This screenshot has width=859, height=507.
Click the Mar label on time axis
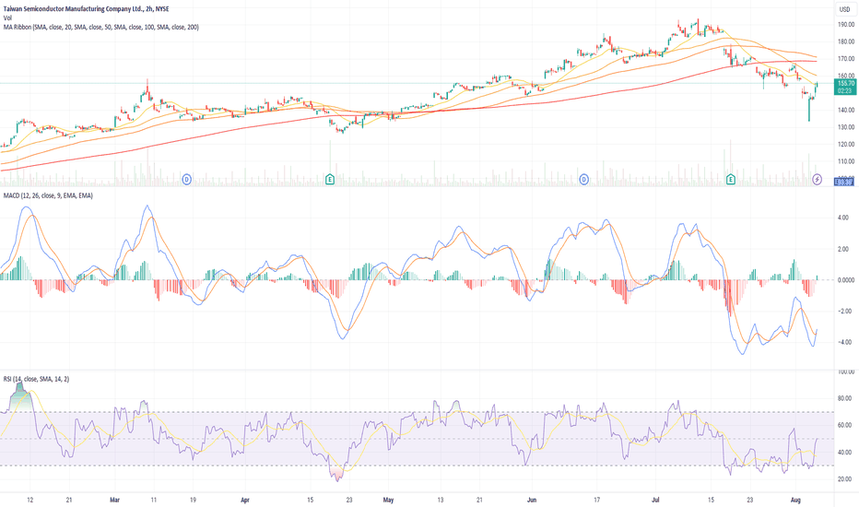[x=114, y=500]
